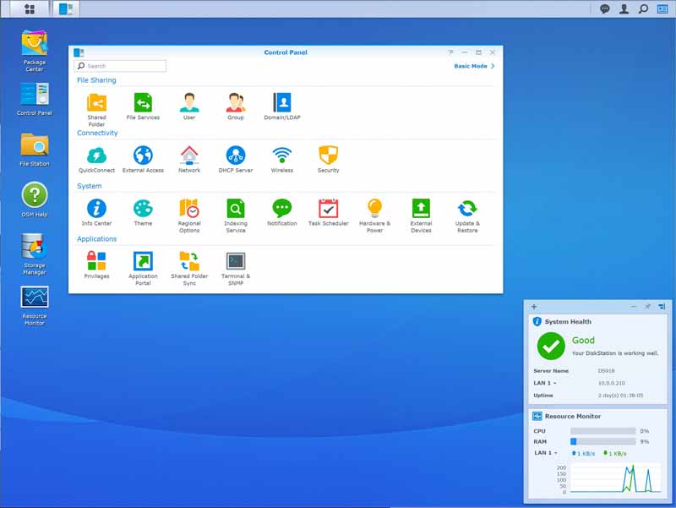Screen dimensions: 676x508
Task: Open the Shared Folder settings
Action: click(96, 104)
